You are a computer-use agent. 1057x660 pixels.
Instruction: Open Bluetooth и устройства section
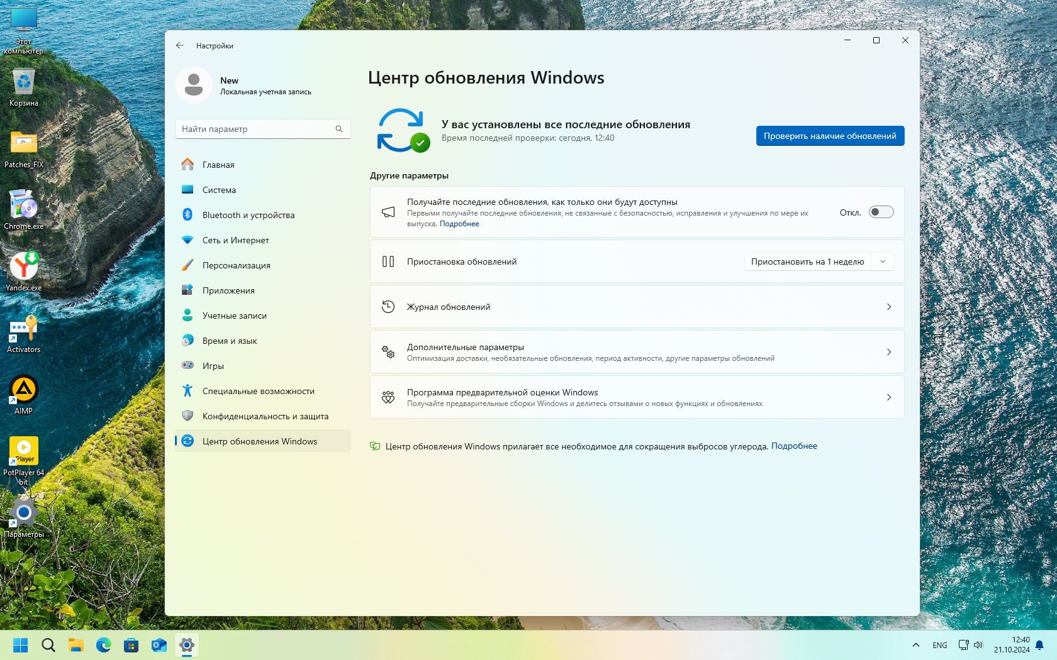click(248, 215)
